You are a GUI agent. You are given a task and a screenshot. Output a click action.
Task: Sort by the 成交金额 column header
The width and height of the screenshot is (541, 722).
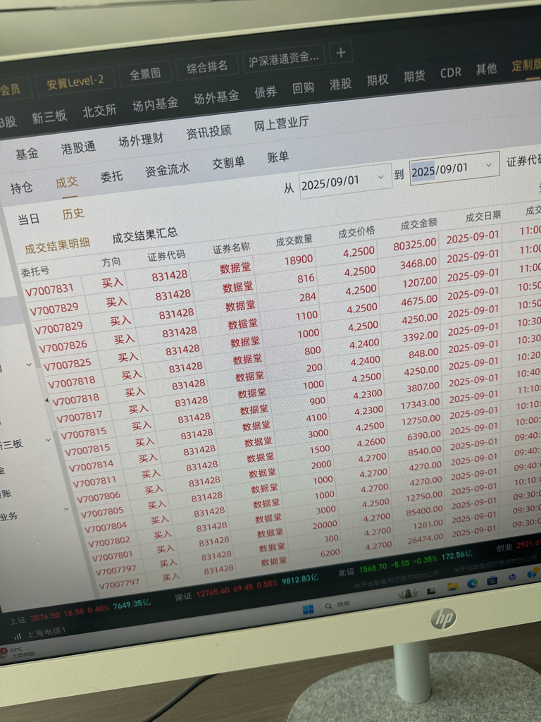coord(418,224)
